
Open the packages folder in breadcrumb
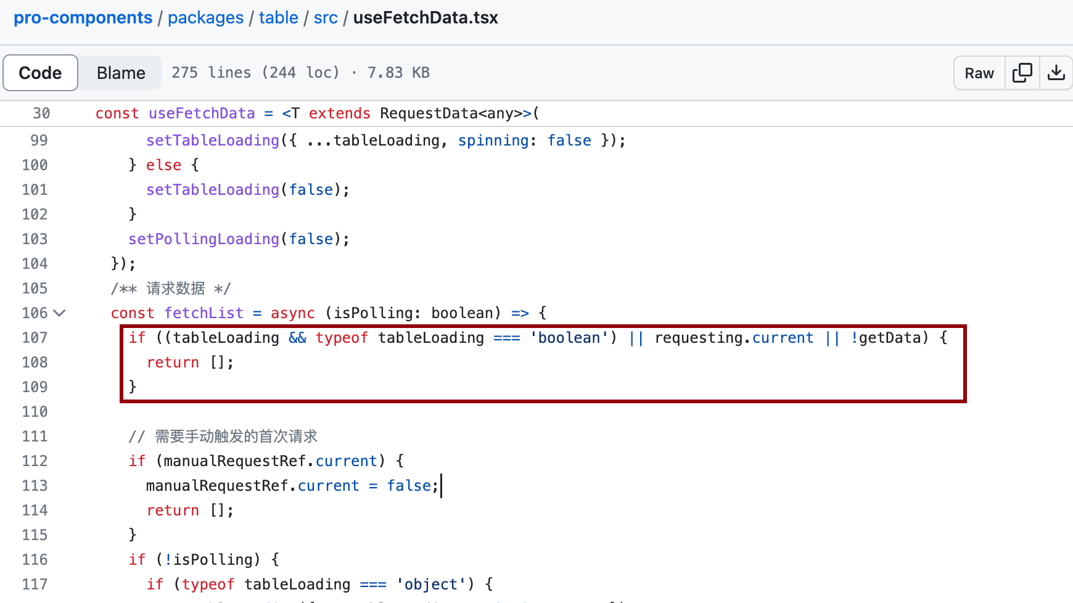(205, 17)
